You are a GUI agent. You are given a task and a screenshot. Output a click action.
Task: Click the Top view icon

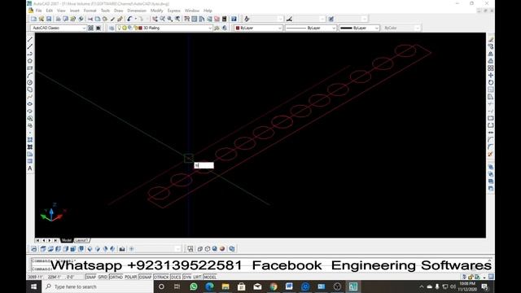[x=43, y=249]
